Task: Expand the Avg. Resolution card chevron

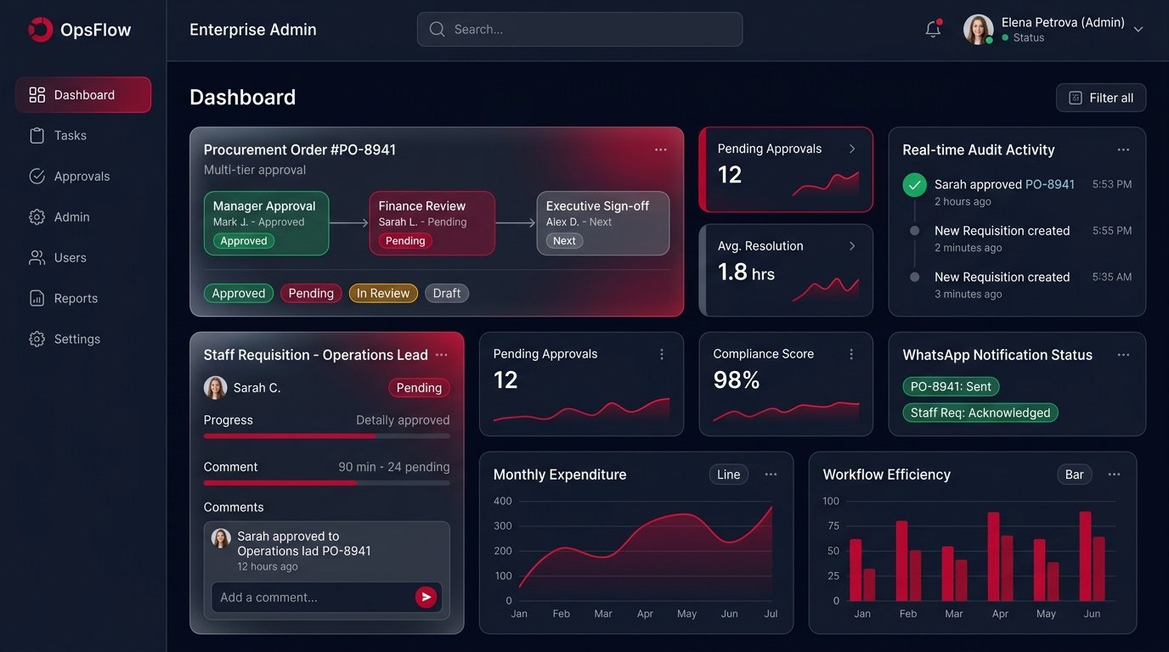Action: 852,246
